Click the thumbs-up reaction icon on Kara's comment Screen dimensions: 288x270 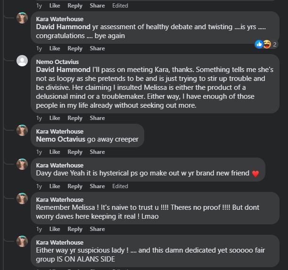point(259,44)
